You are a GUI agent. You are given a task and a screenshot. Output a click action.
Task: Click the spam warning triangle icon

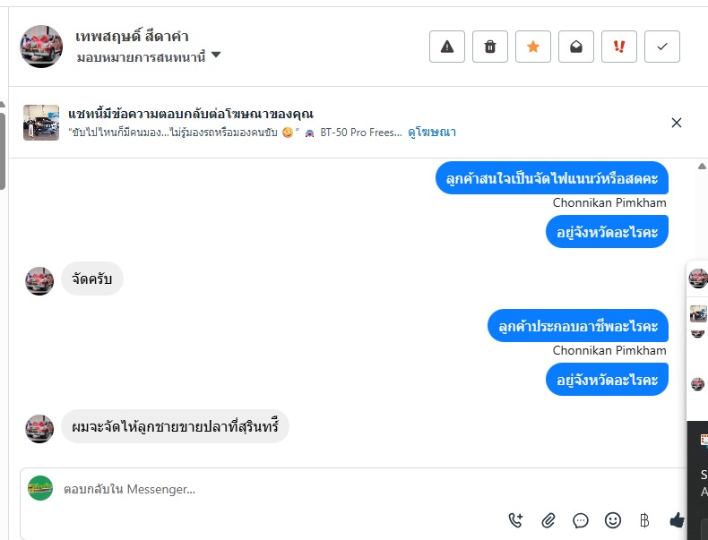tap(447, 47)
